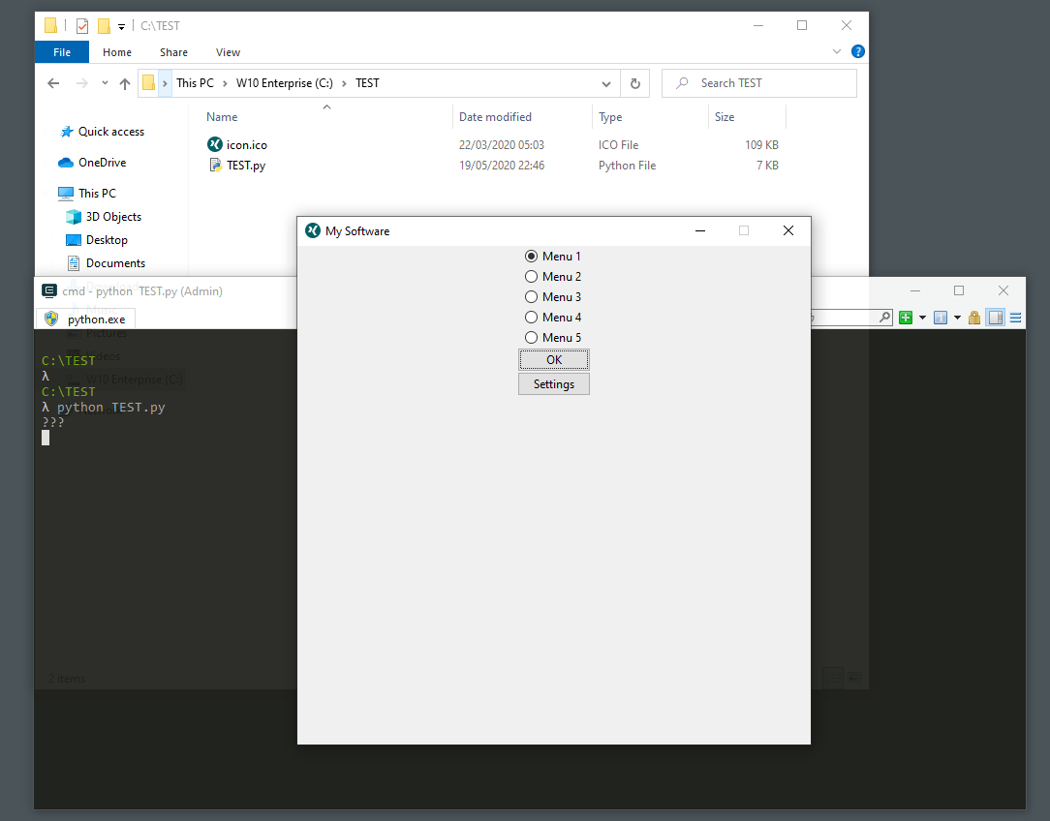The width and height of the screenshot is (1050, 821).
Task: Select the Menu 2 radio button
Action: pos(531,277)
